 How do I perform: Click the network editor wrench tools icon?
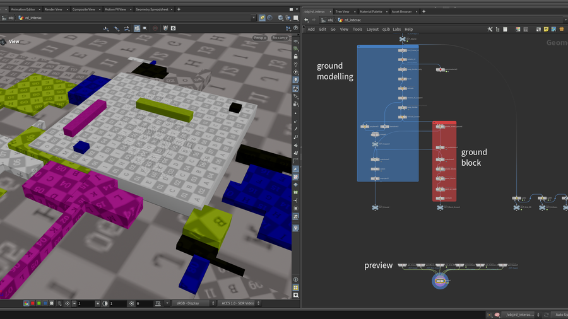[x=490, y=29]
